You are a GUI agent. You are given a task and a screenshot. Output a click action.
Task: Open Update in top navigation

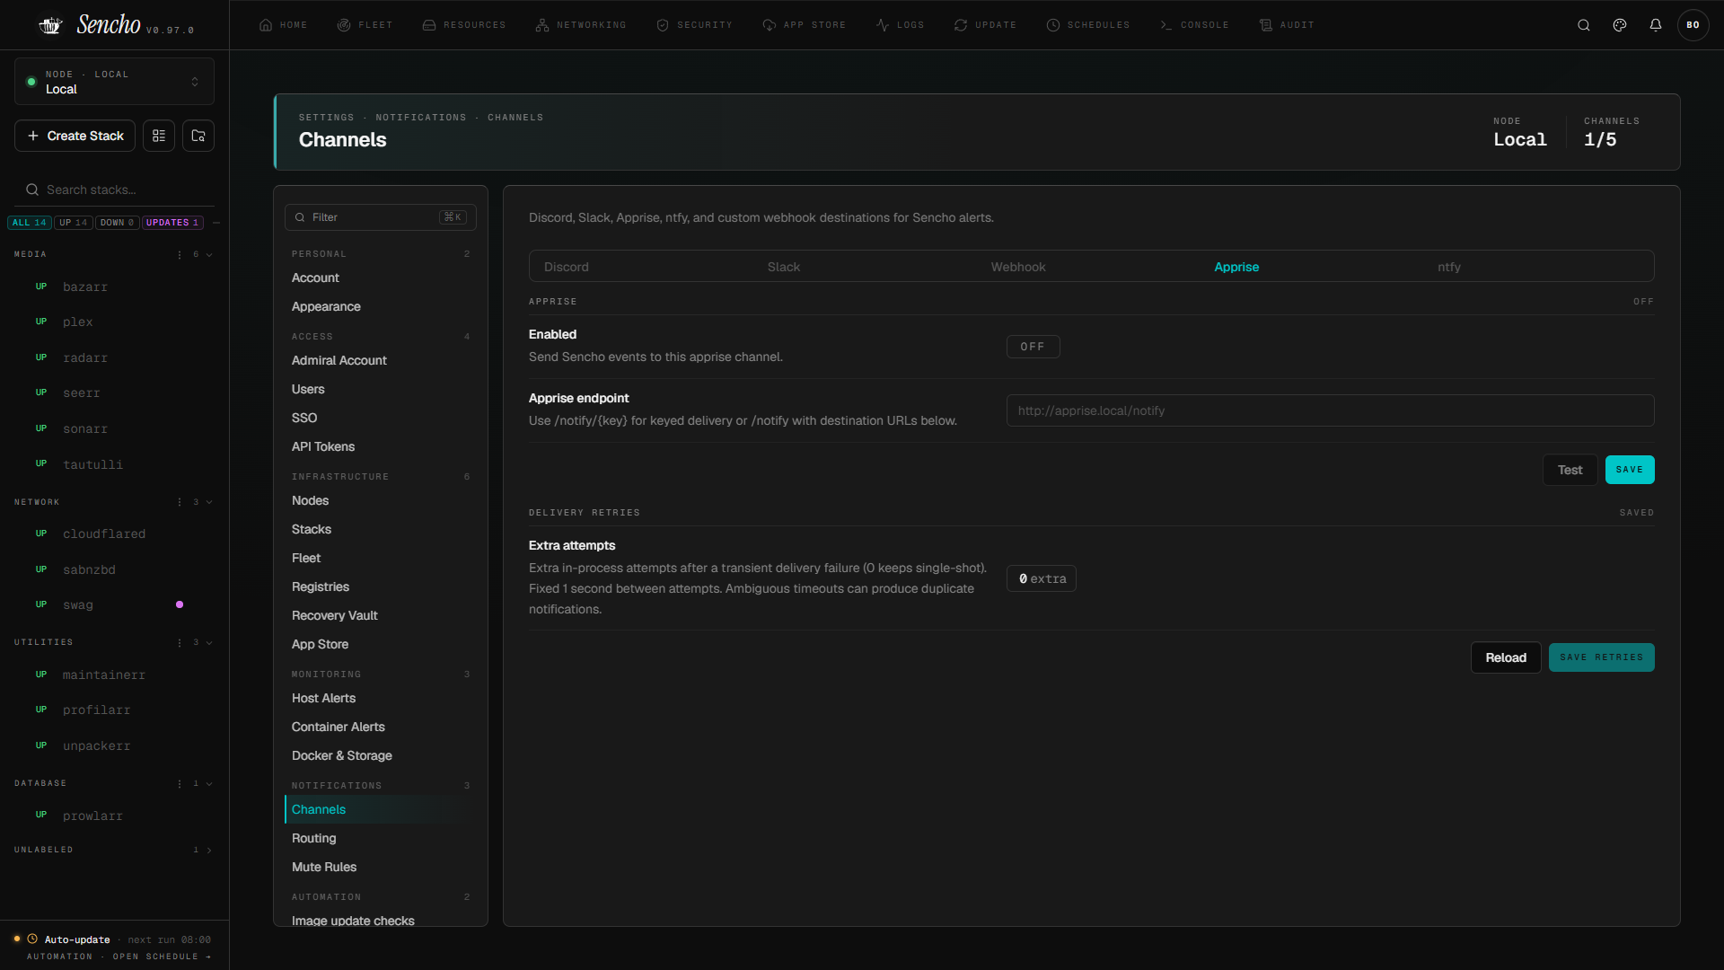coord(985,25)
